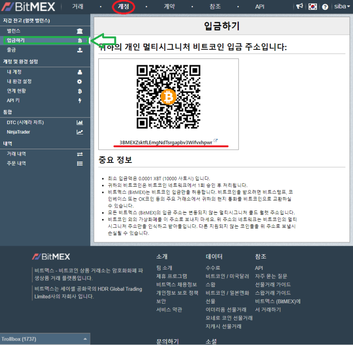Open the 계약 menu in top navigation
The height and width of the screenshot is (345, 353).
pyautogui.click(x=169, y=7)
